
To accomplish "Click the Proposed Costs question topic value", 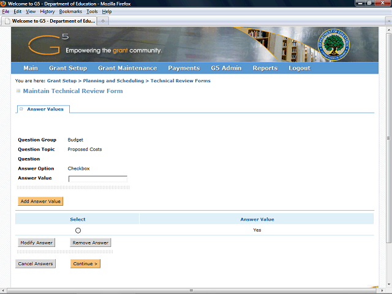I will tap(85, 149).
